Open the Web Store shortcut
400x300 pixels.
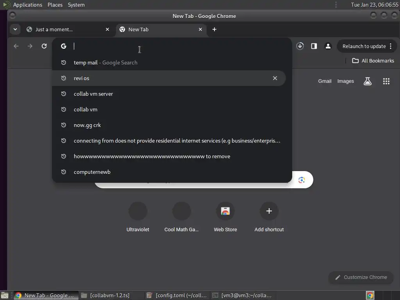[225, 217]
